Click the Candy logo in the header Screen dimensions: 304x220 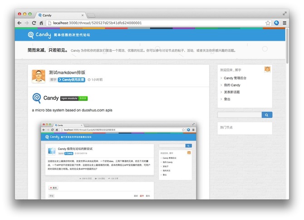point(39,35)
